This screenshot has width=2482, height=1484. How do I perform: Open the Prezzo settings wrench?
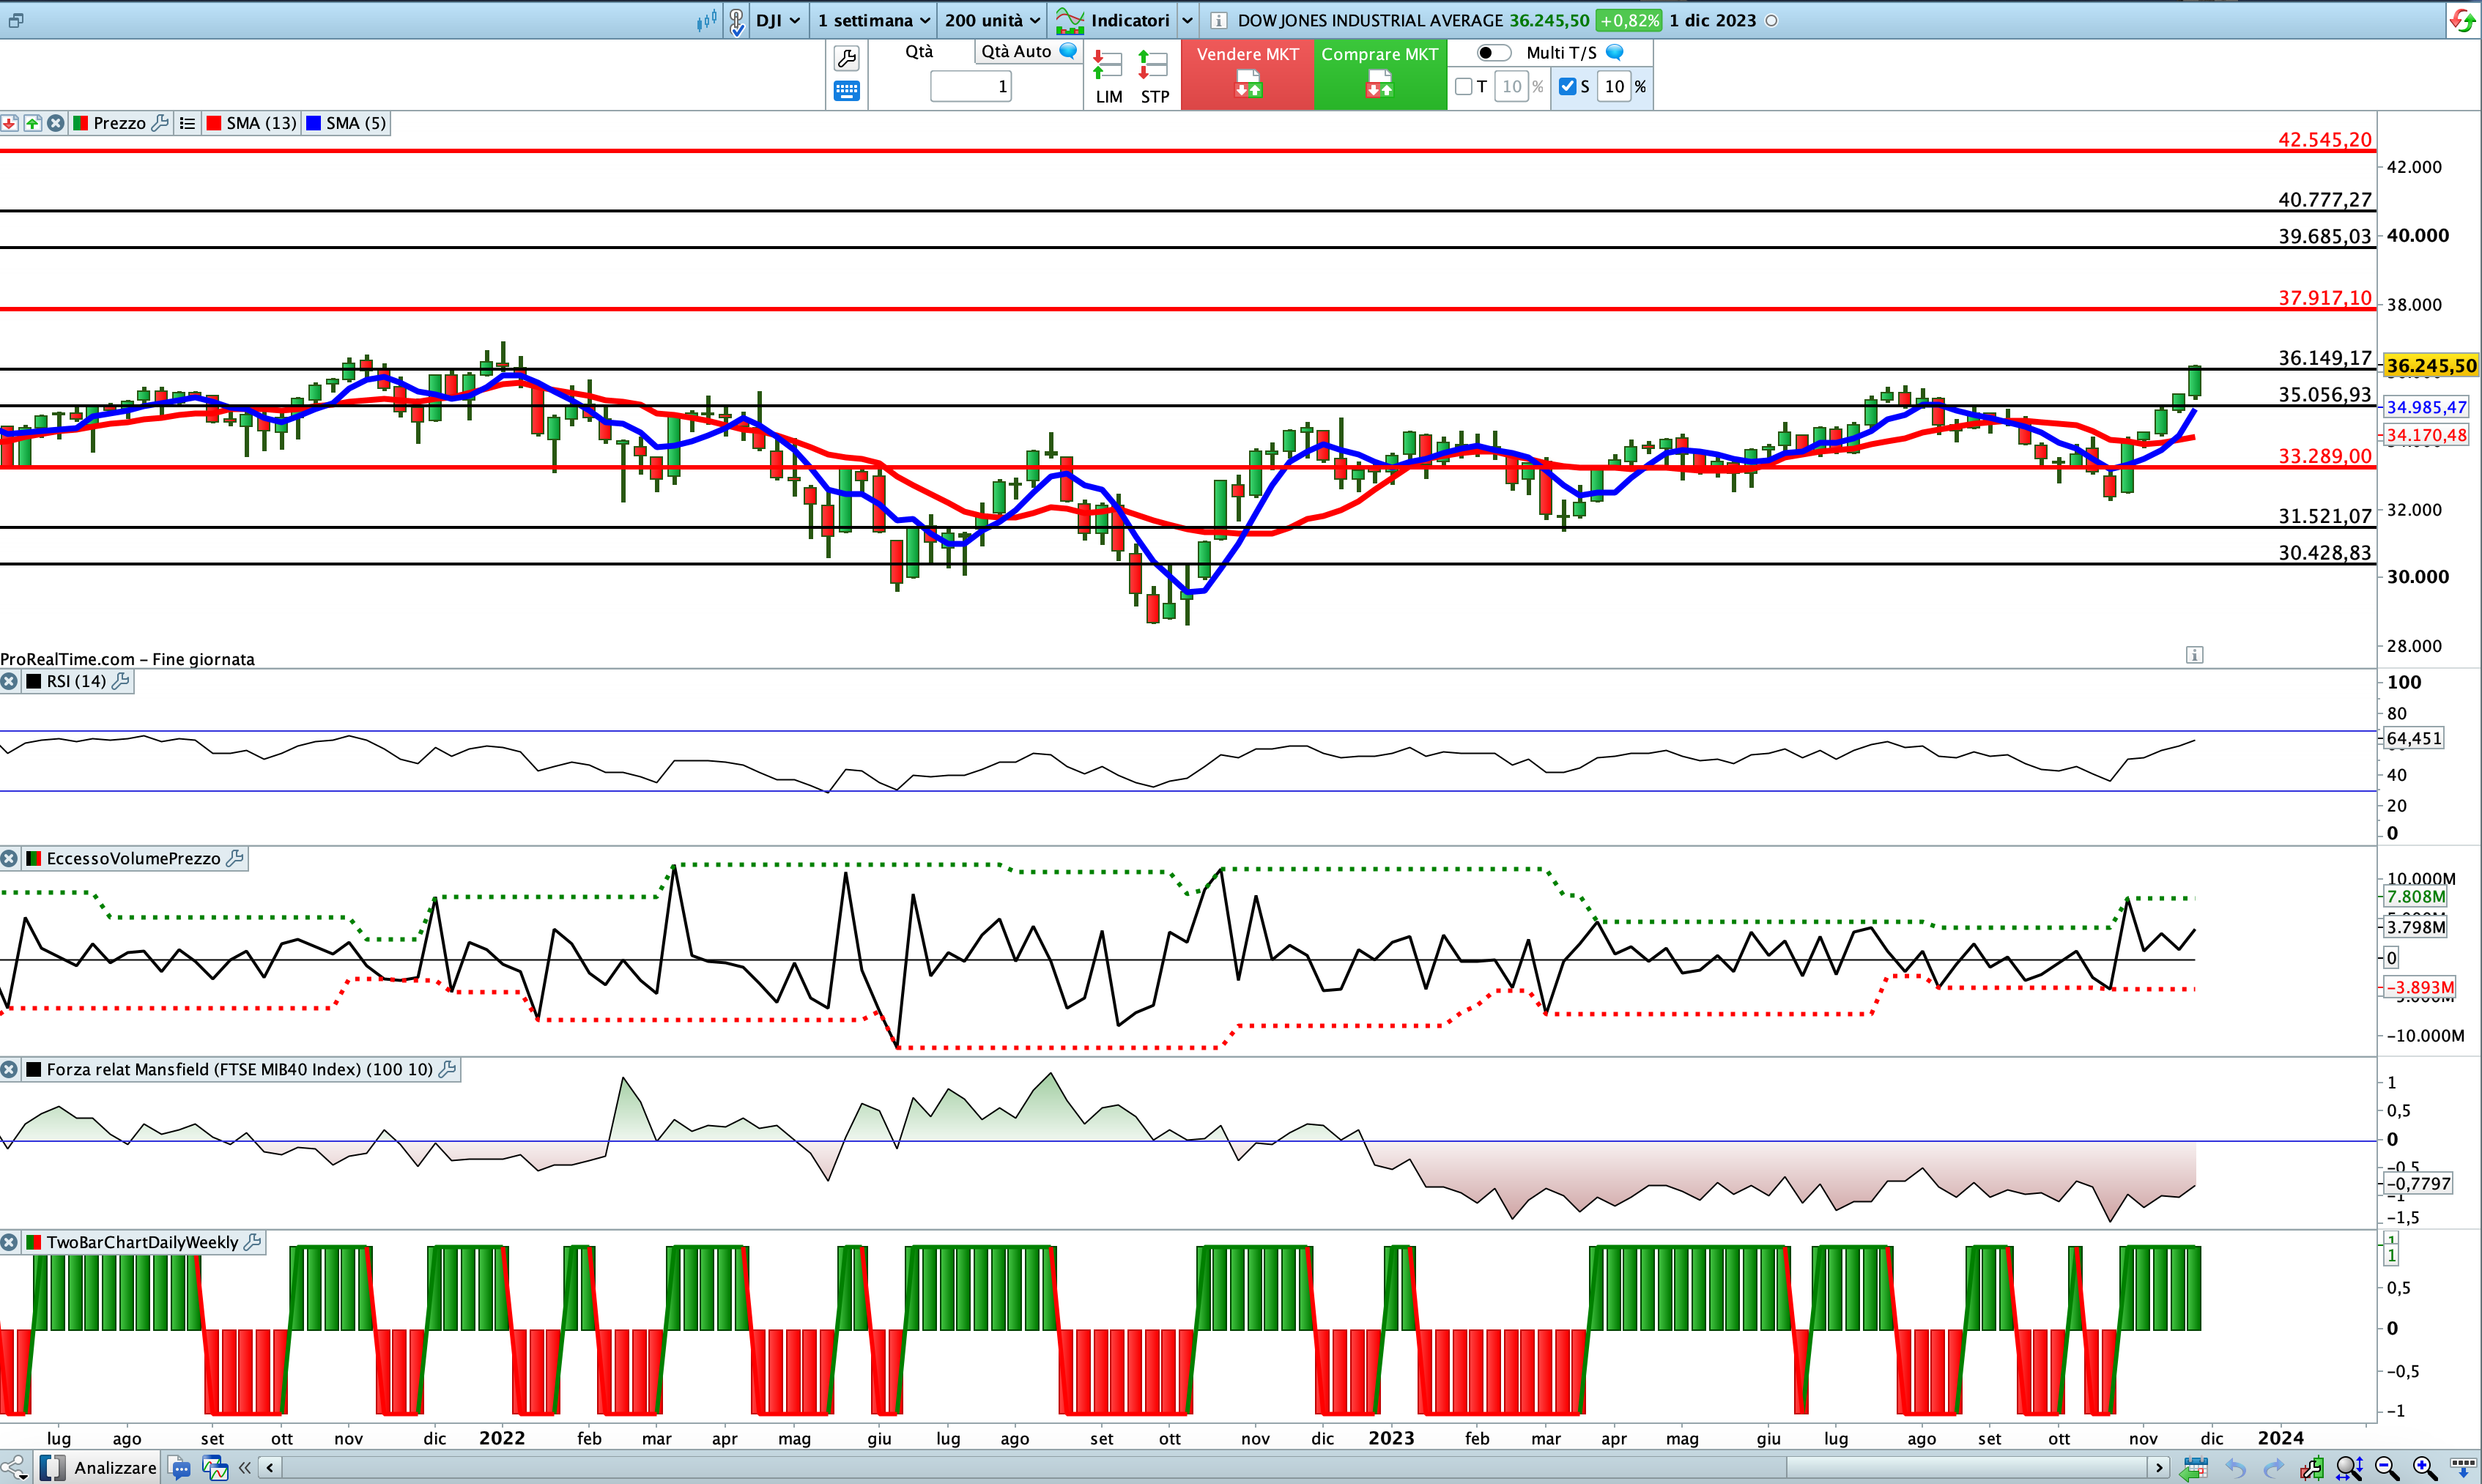[x=160, y=123]
